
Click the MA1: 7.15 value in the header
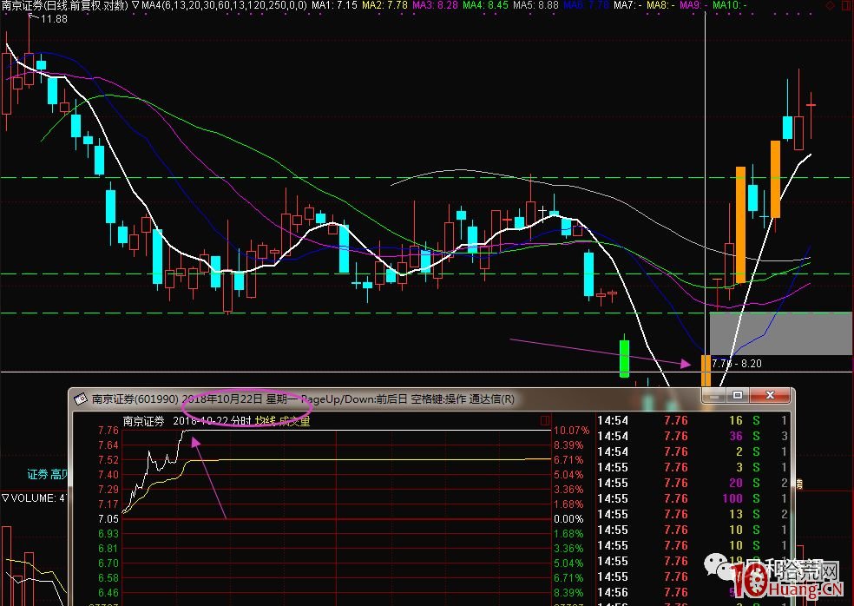[334, 5]
